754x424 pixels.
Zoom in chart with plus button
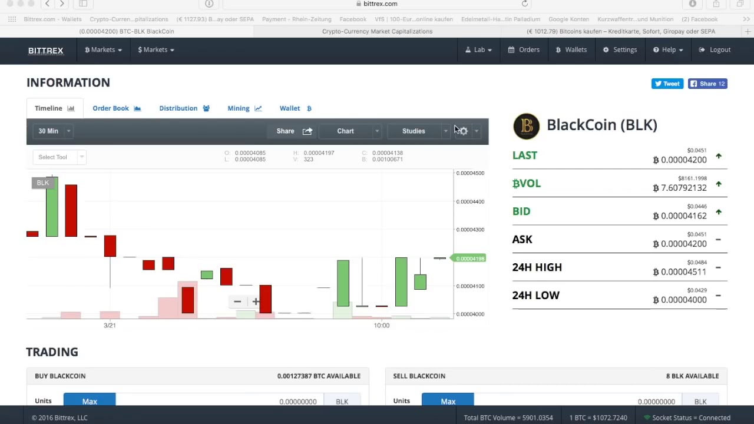tap(256, 302)
